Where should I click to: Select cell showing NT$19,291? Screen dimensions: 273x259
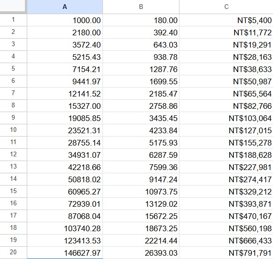(x=226, y=45)
